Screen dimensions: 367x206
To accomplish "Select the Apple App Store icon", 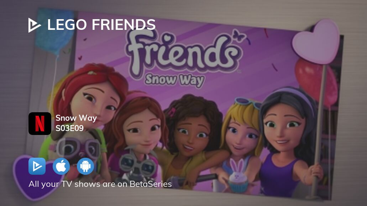I will [x=61, y=166].
